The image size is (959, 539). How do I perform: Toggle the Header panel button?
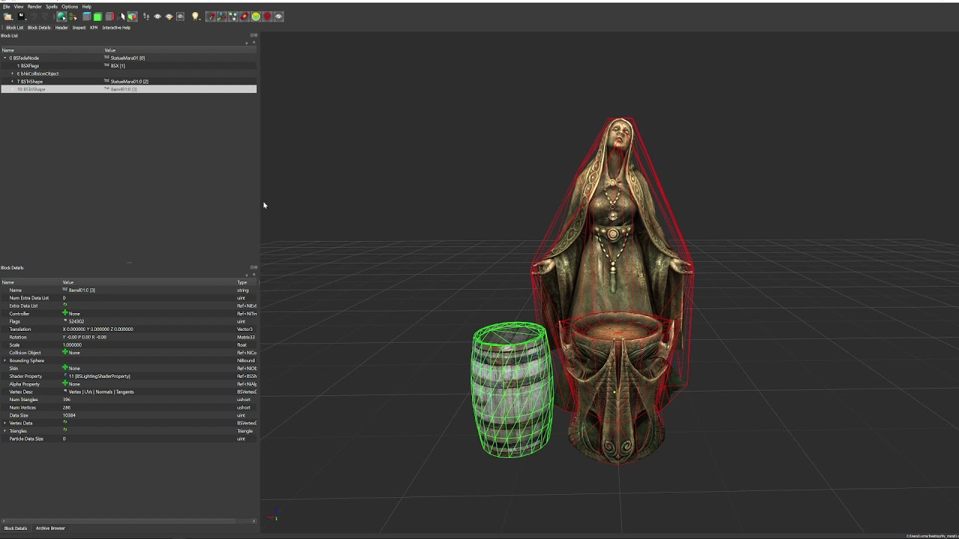click(x=61, y=28)
